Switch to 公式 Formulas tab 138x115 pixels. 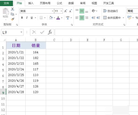(x=59, y=3)
